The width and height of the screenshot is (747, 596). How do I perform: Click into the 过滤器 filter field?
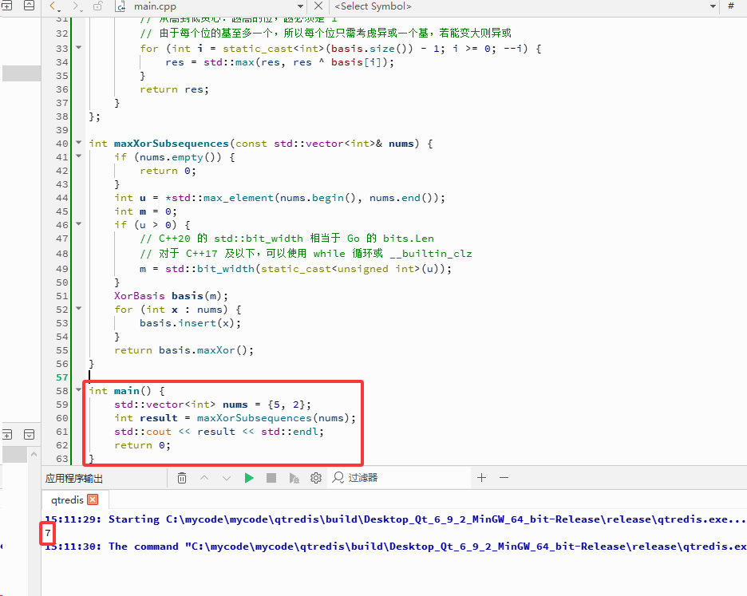pos(400,477)
